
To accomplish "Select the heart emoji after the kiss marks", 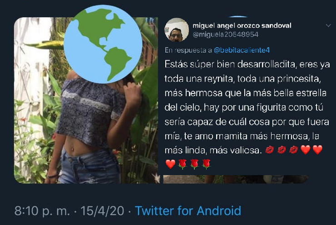I will 306,150.
